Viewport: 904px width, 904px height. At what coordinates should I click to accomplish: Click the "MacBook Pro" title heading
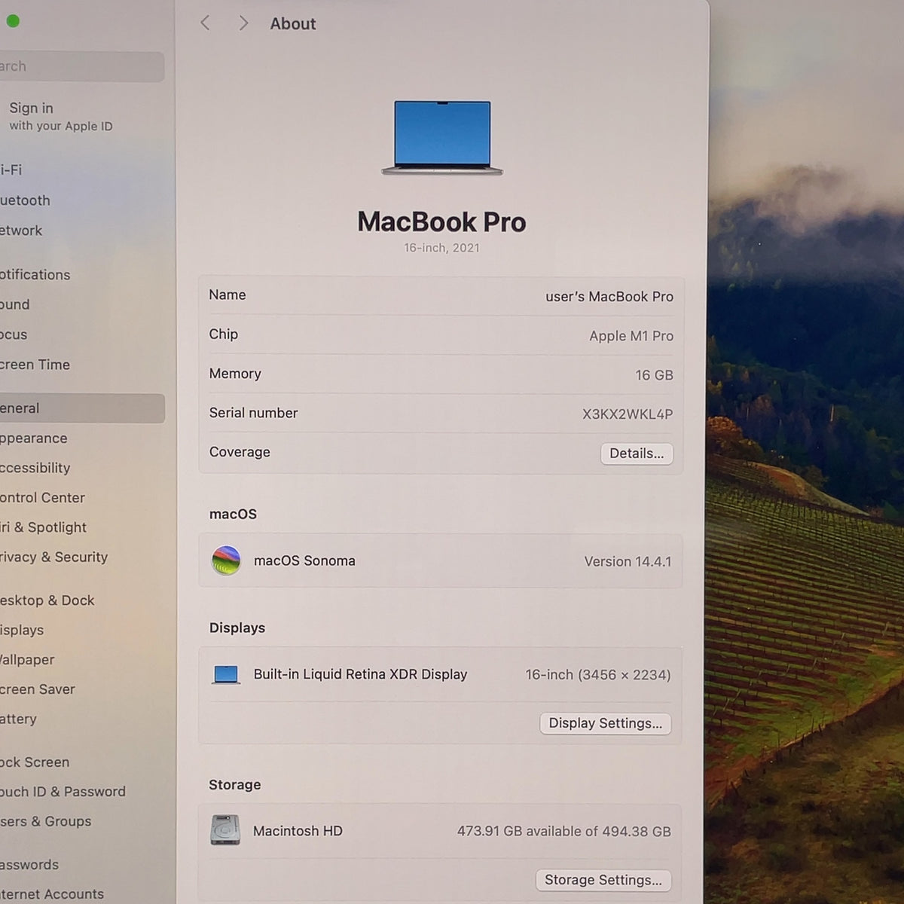click(x=441, y=221)
